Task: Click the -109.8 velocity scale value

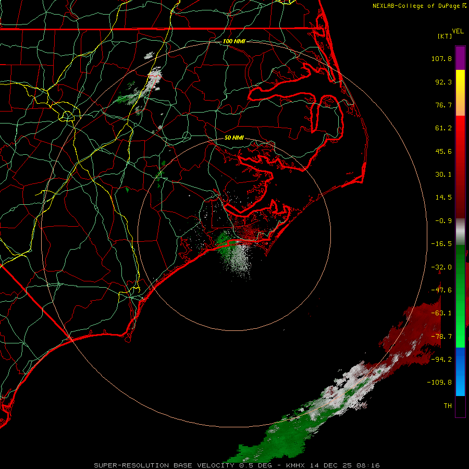Action: coord(440,382)
